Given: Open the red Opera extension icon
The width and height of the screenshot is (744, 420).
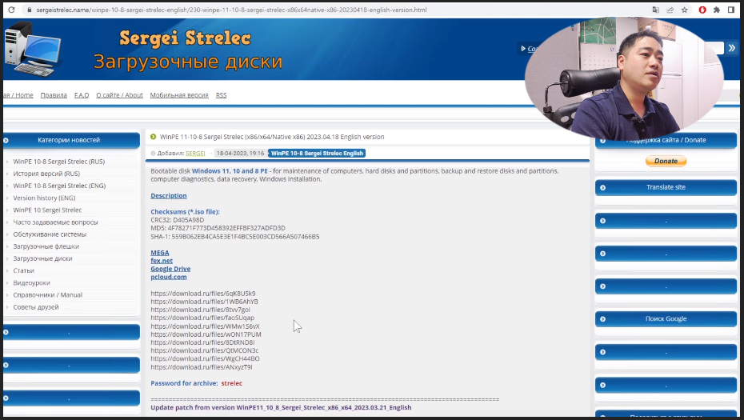Looking at the screenshot, I should pyautogui.click(x=702, y=10).
